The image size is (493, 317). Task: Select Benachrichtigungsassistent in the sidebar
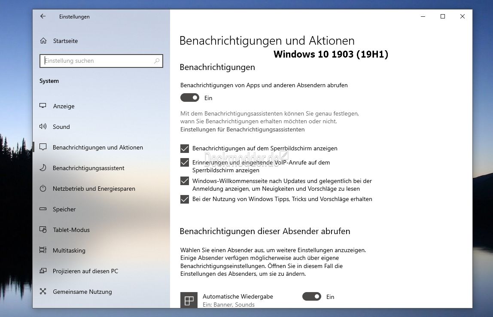click(101, 168)
